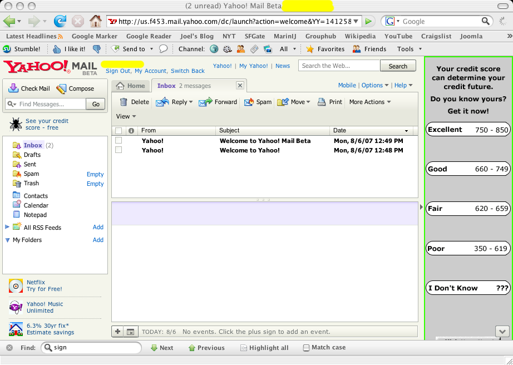Enable Match case in Find bar

(307, 348)
